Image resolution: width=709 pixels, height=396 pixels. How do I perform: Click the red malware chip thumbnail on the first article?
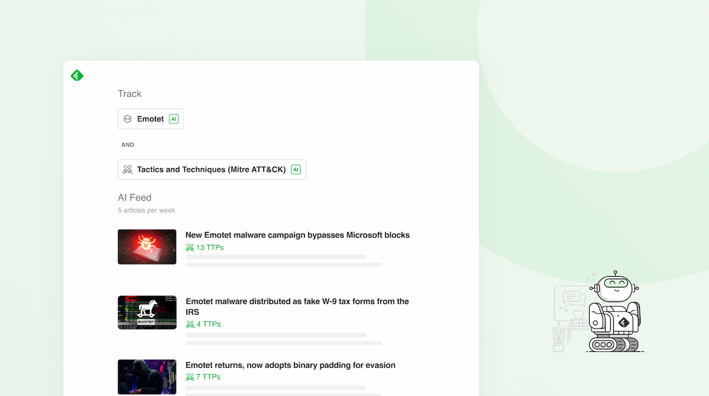point(147,247)
